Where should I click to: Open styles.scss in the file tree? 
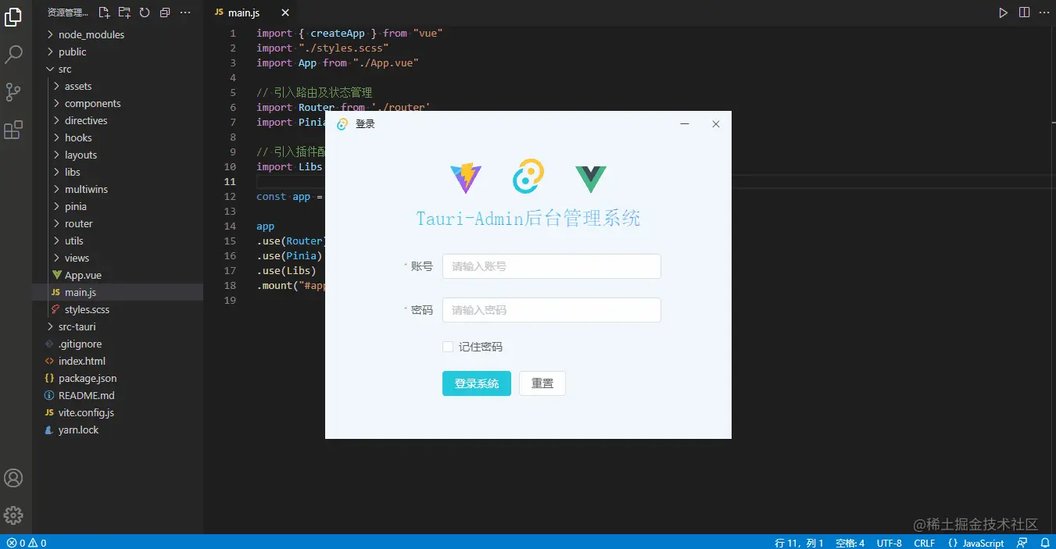coord(117,309)
